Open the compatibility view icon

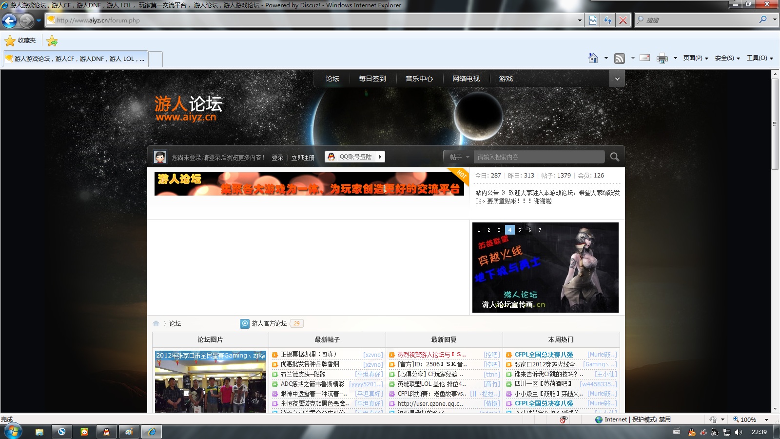coord(593,20)
